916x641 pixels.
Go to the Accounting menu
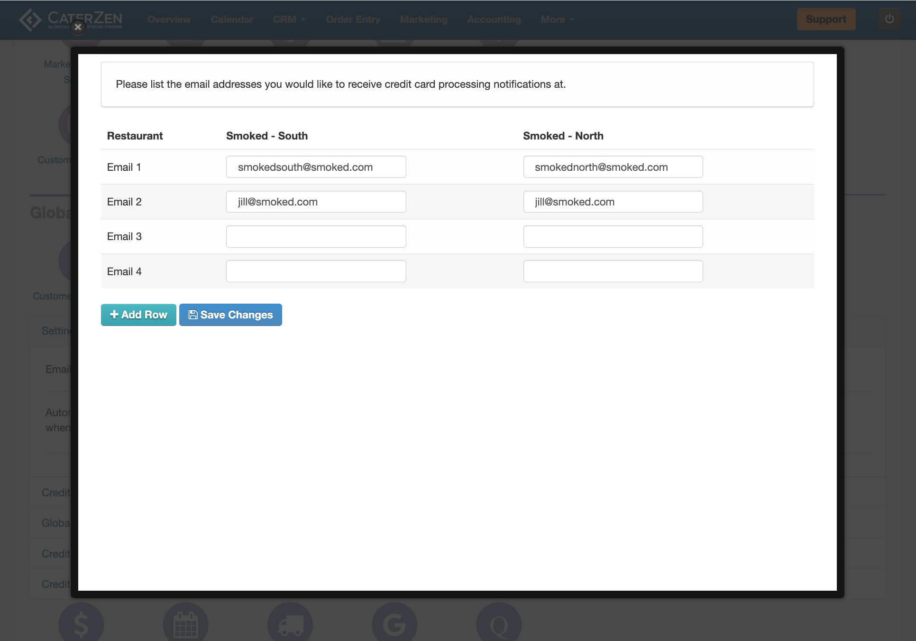494,19
